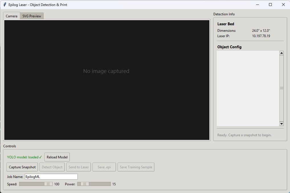The width and height of the screenshot is (290, 193).
Task: Select the Camera tab
Action: point(11,16)
